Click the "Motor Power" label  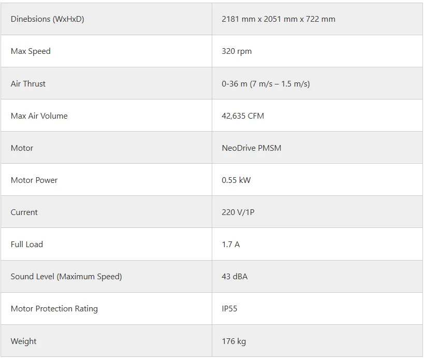(x=34, y=180)
